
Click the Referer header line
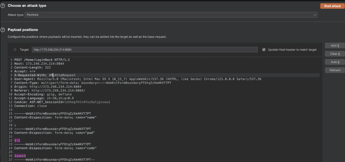pyautogui.click(x=50, y=90)
